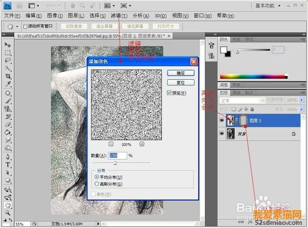This screenshot has width=308, height=228.
Task: Open the 图像(I) menu
Action: [x=55, y=15]
